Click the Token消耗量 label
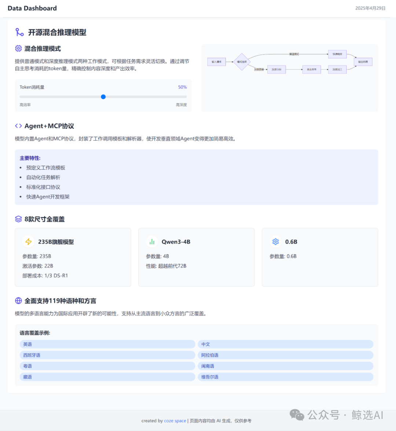This screenshot has height=431, width=396. point(32,87)
